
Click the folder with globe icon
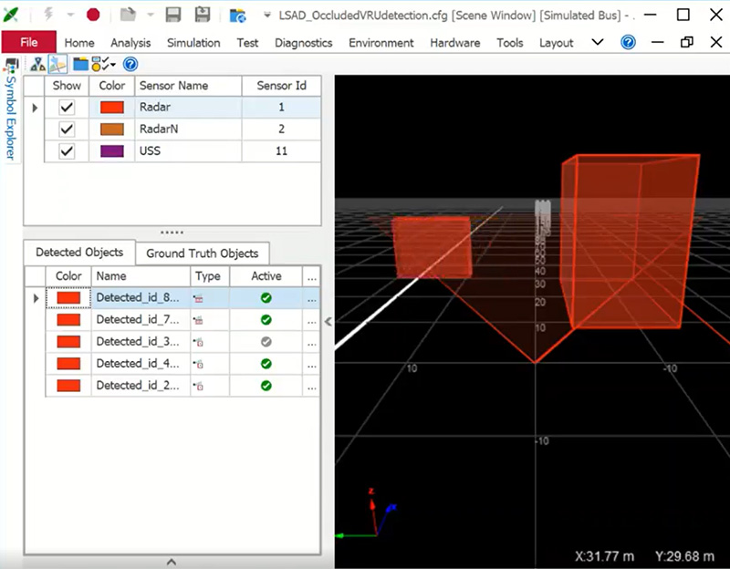(237, 16)
